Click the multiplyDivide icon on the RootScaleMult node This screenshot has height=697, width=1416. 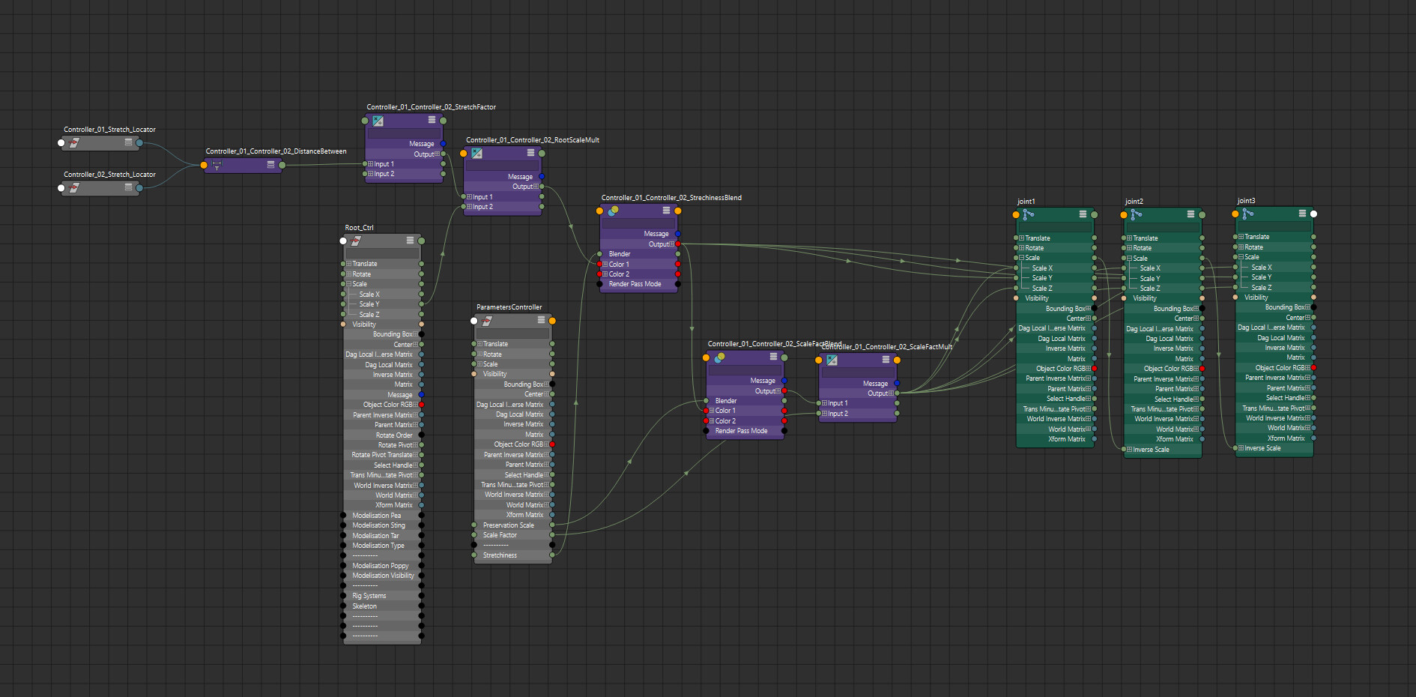[x=476, y=153]
